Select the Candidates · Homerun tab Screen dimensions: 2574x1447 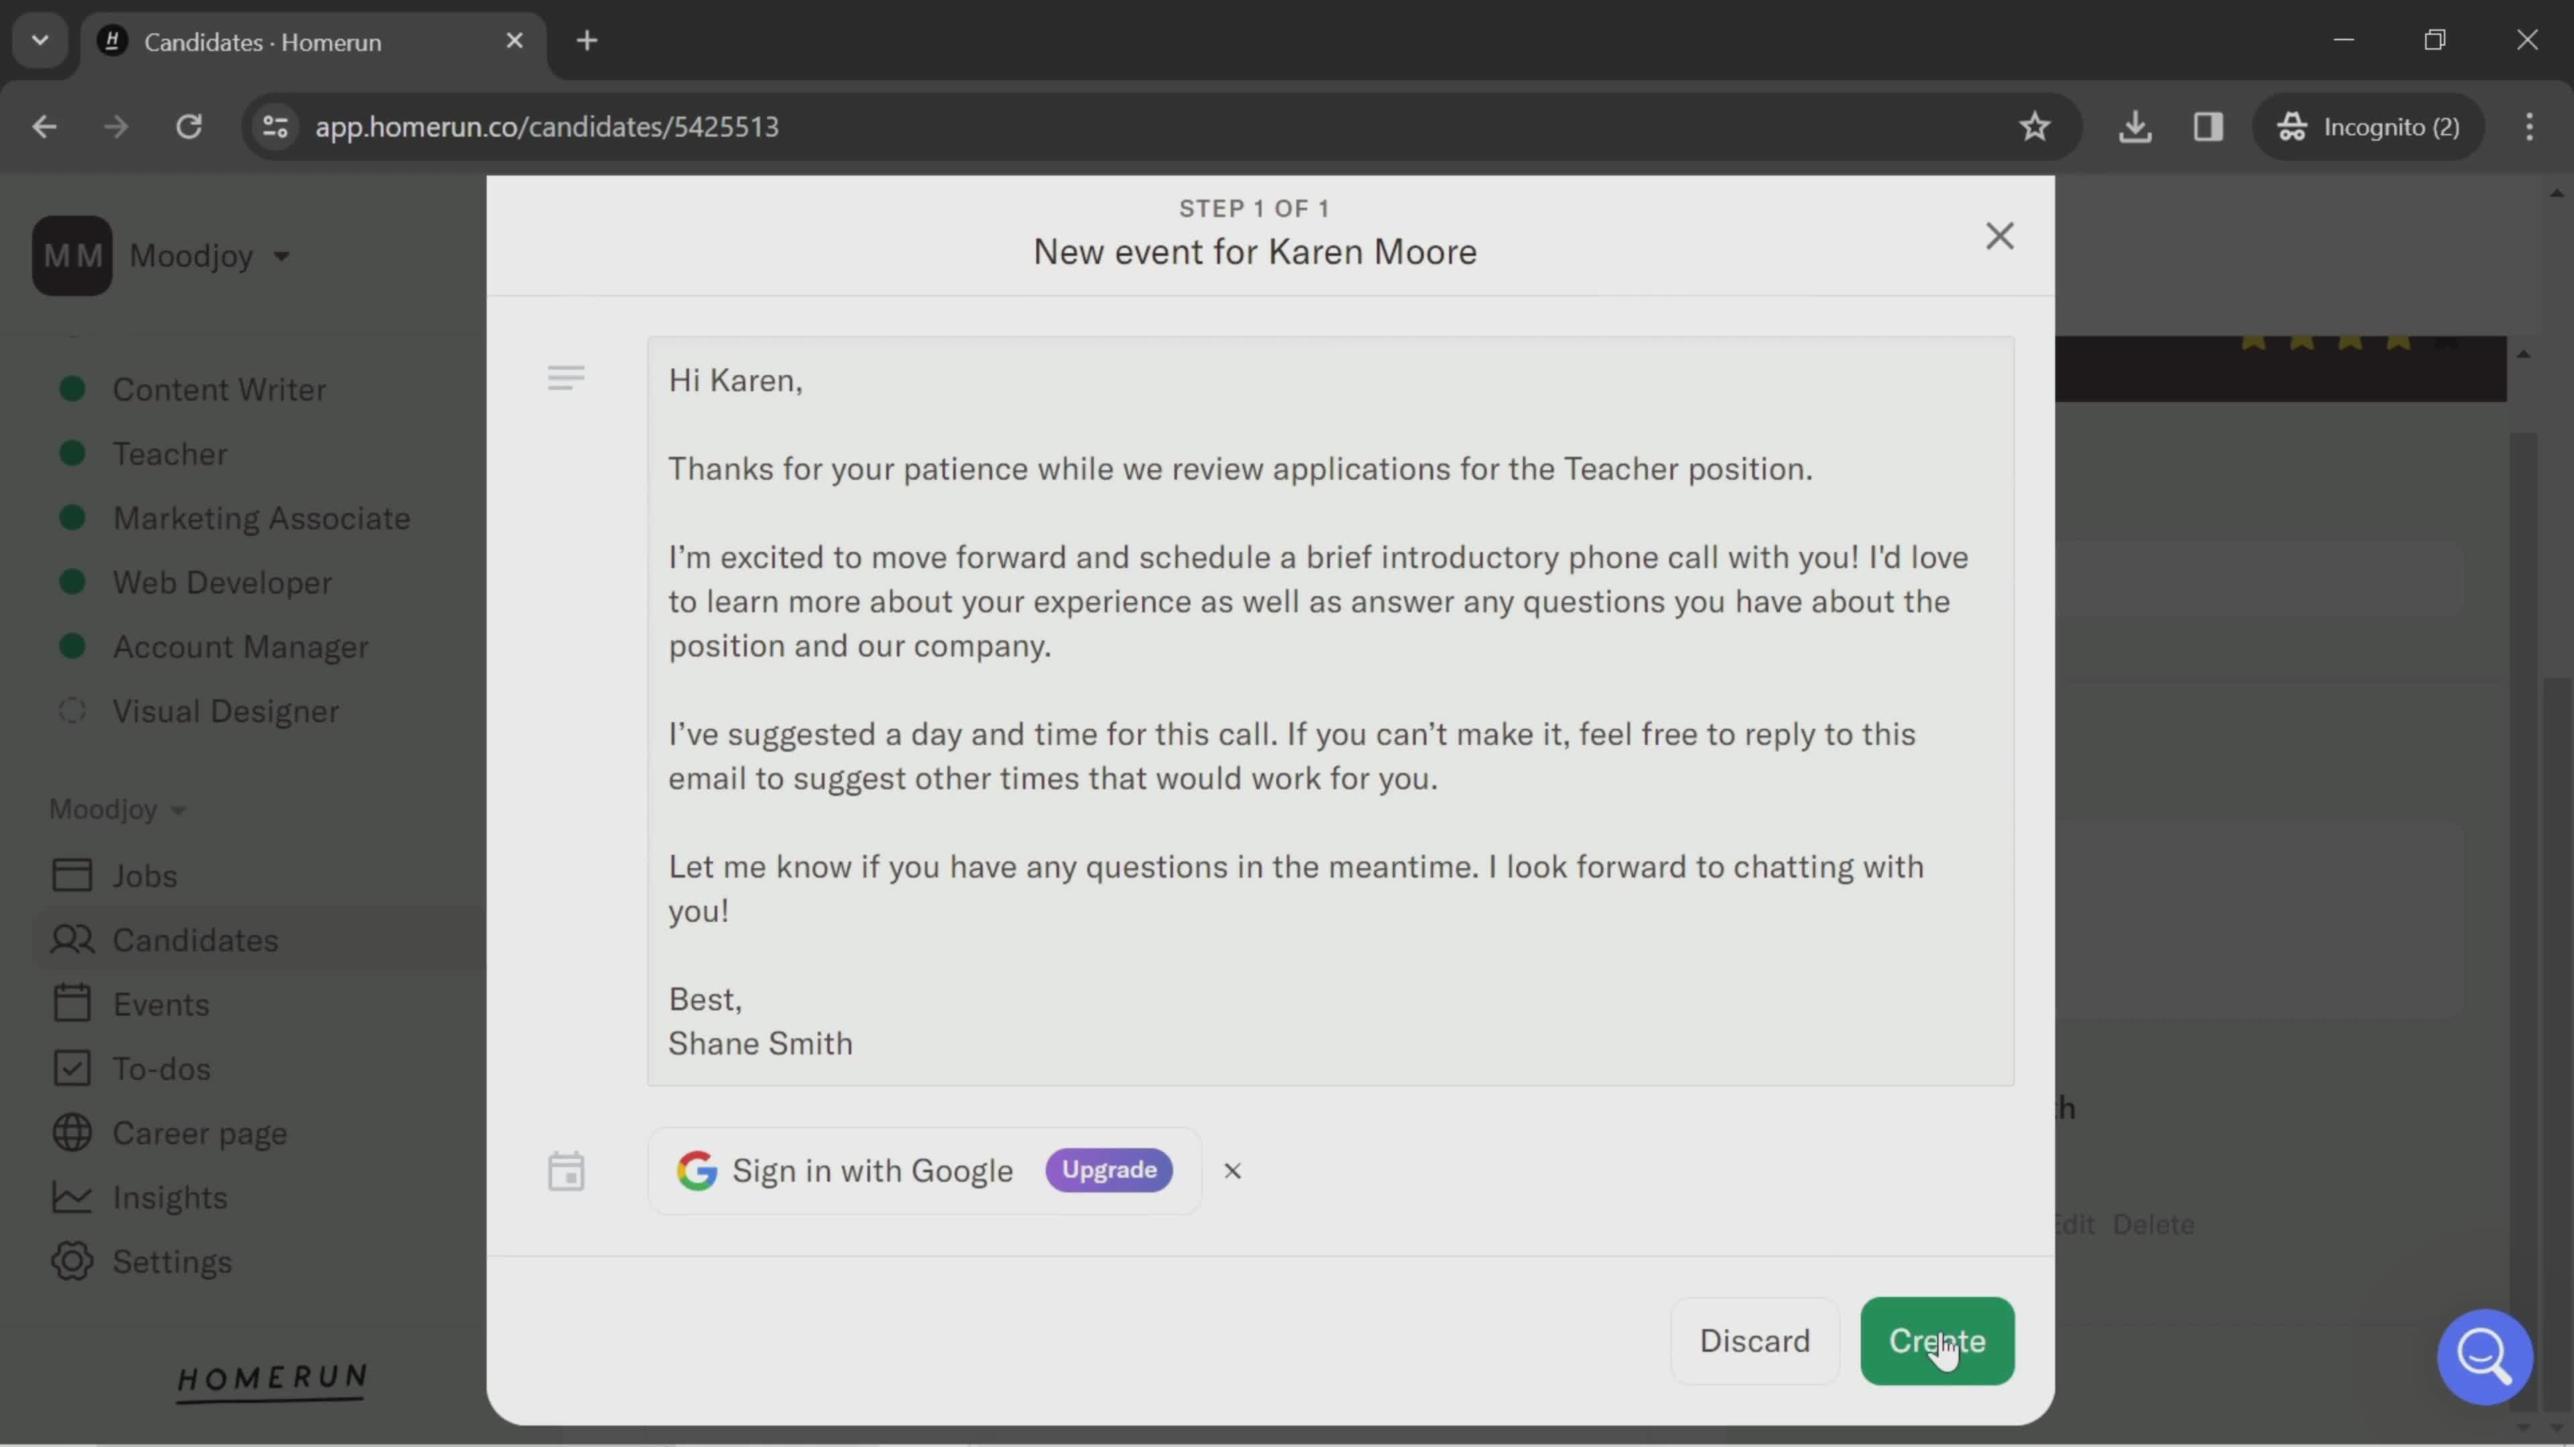point(314,42)
